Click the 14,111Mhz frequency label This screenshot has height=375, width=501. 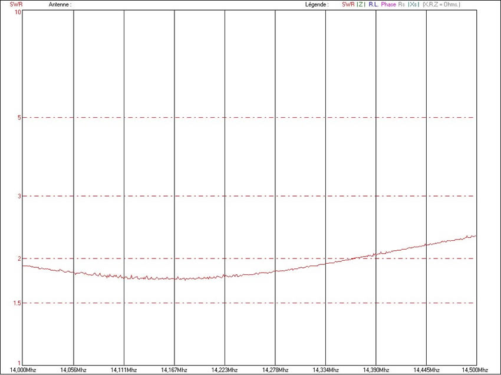(124, 370)
